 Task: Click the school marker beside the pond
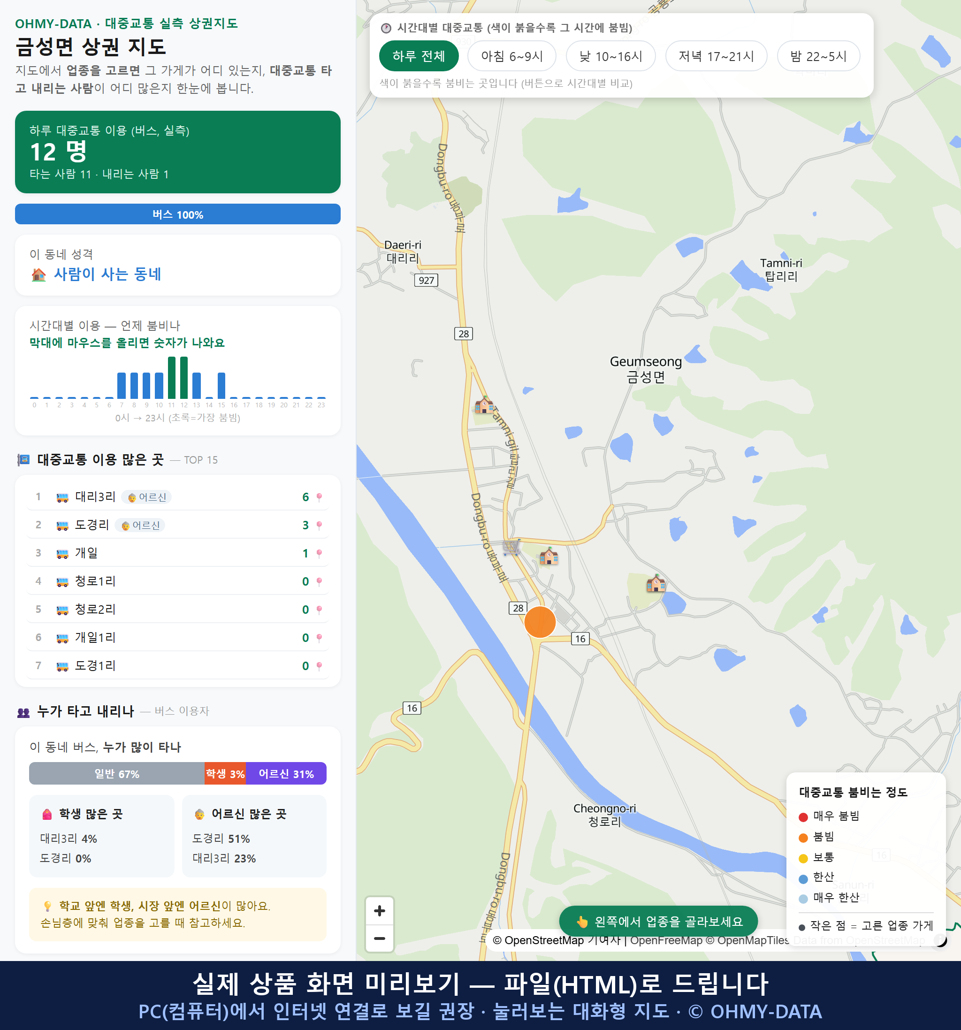point(656,583)
